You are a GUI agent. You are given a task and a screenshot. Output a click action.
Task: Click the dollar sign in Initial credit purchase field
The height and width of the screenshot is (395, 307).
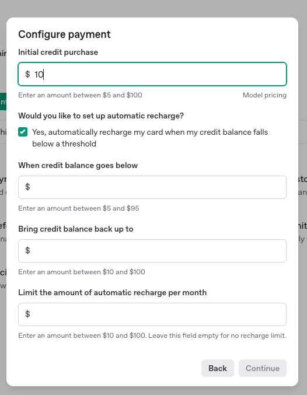(x=27, y=74)
